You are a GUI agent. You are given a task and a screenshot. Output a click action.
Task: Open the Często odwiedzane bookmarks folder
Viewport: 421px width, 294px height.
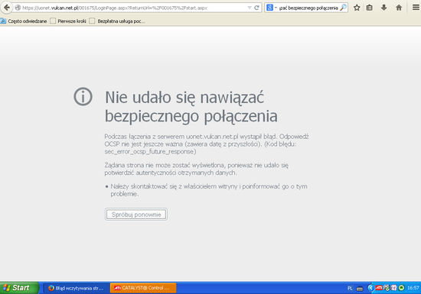click(24, 21)
